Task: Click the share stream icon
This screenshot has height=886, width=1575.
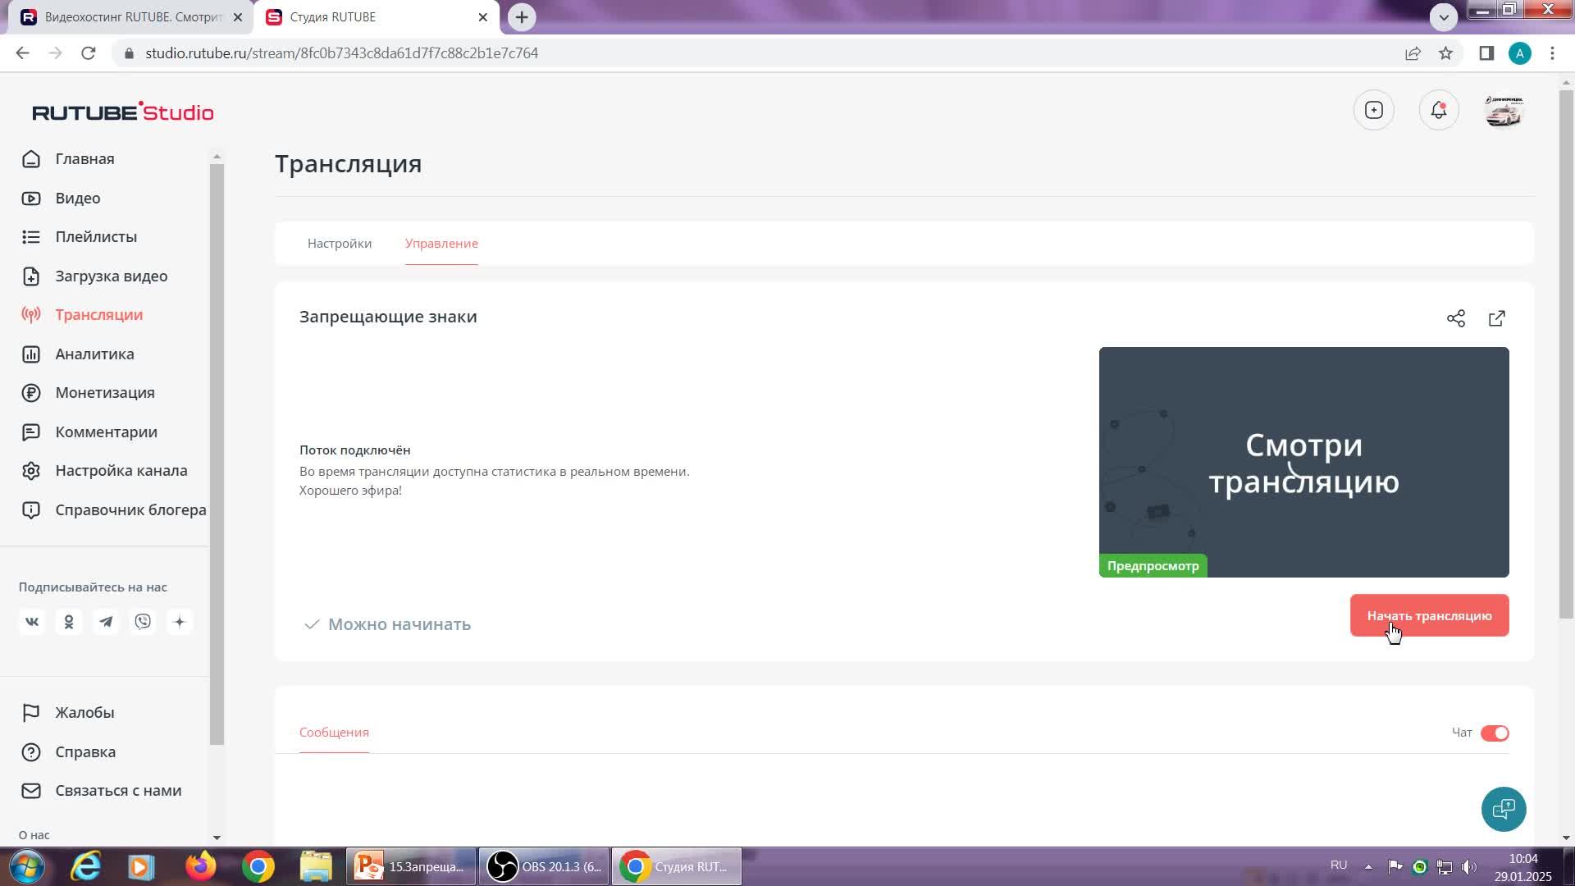Action: (x=1456, y=318)
